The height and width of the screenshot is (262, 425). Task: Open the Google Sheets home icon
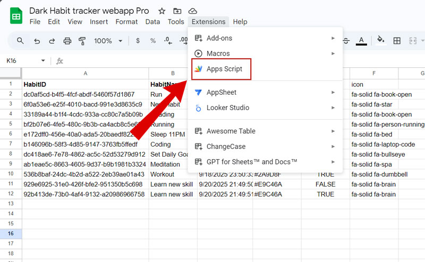tap(15, 17)
